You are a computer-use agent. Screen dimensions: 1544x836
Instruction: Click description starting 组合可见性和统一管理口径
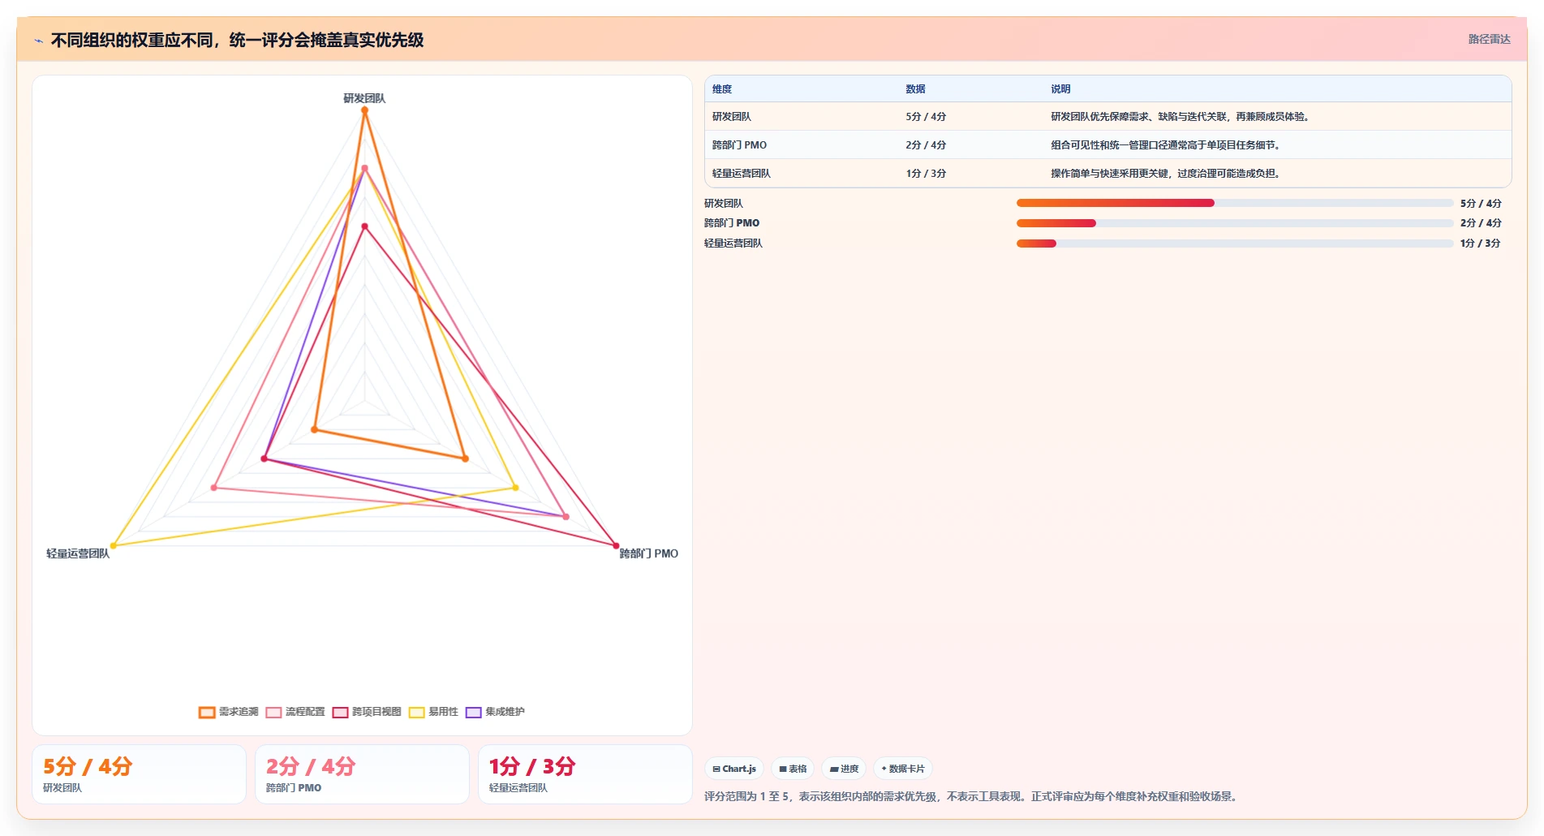[1166, 145]
